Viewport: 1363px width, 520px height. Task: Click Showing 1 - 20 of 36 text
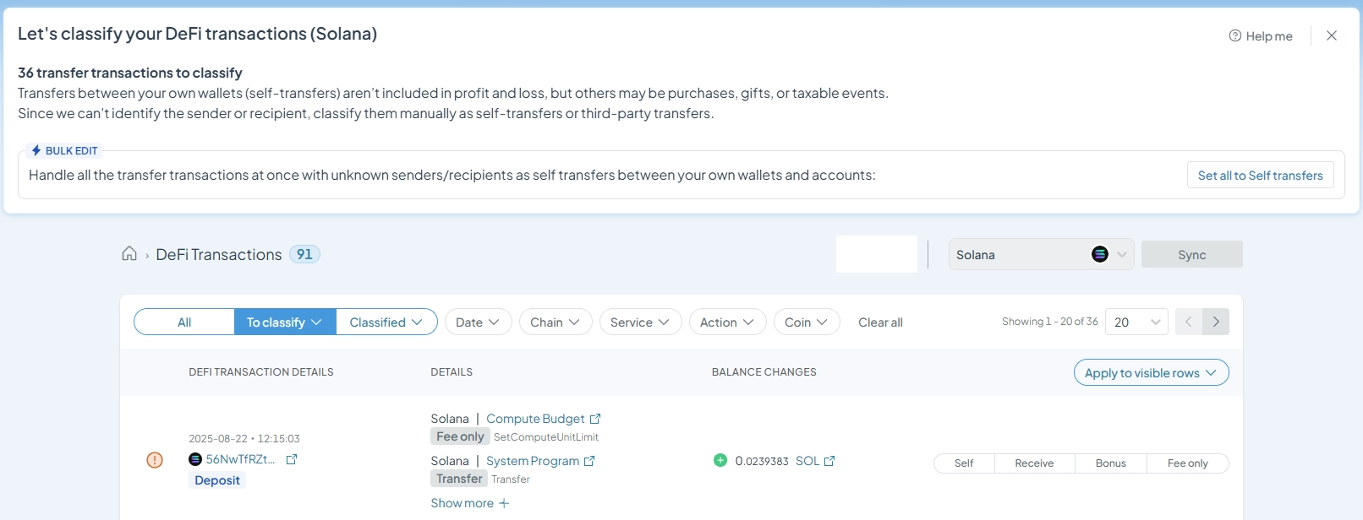[x=1050, y=322]
